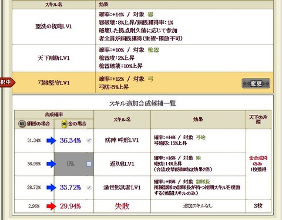Toggle the checkbox beside 33.72%
Screen dimensions: 282x220
(89, 188)
